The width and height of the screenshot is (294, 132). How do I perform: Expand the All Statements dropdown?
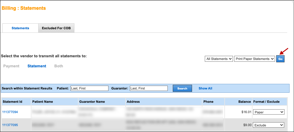point(218,59)
